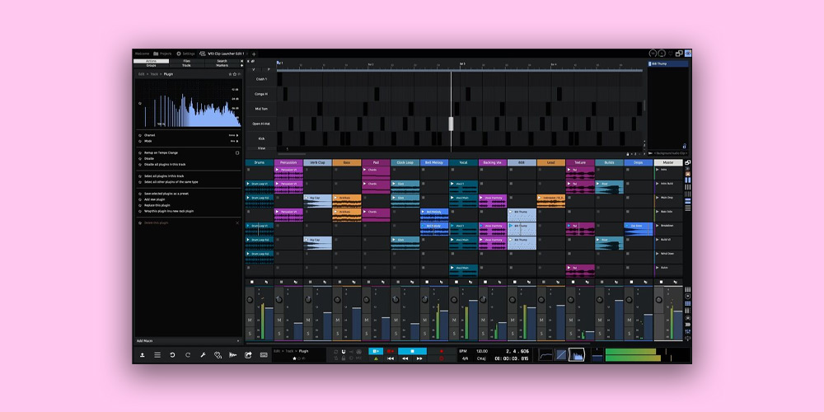Switch to the Settings tab
This screenshot has width=824, height=412.
pyautogui.click(x=185, y=53)
